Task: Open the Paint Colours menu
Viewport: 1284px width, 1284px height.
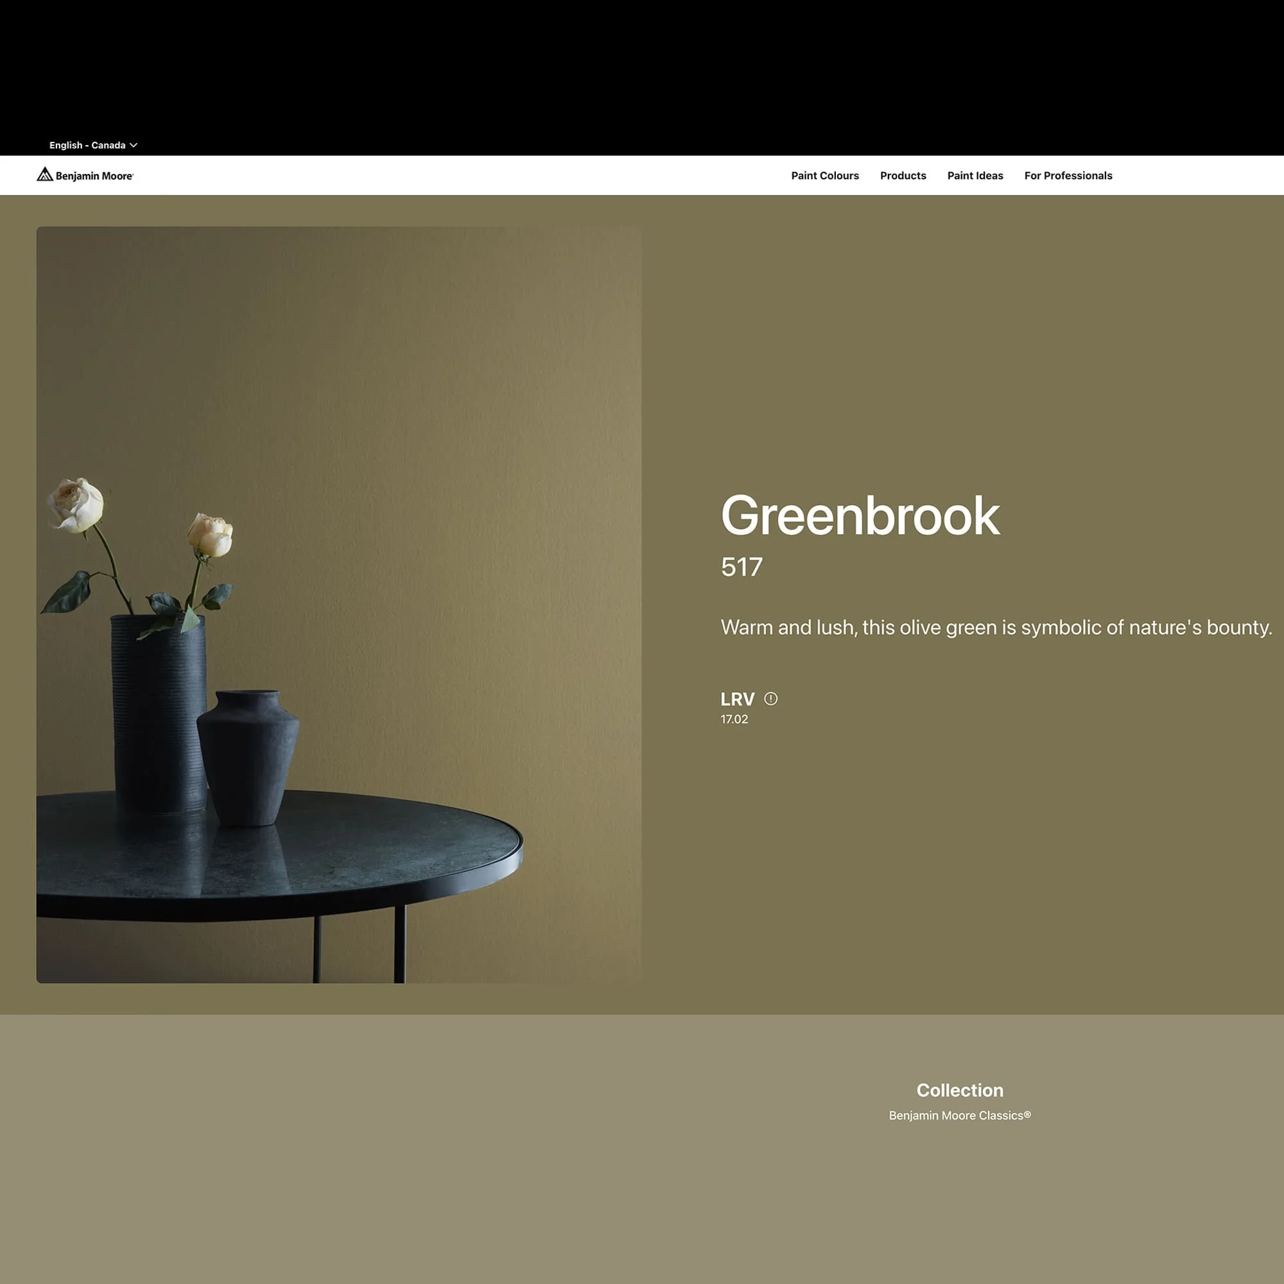Action: [x=824, y=175]
